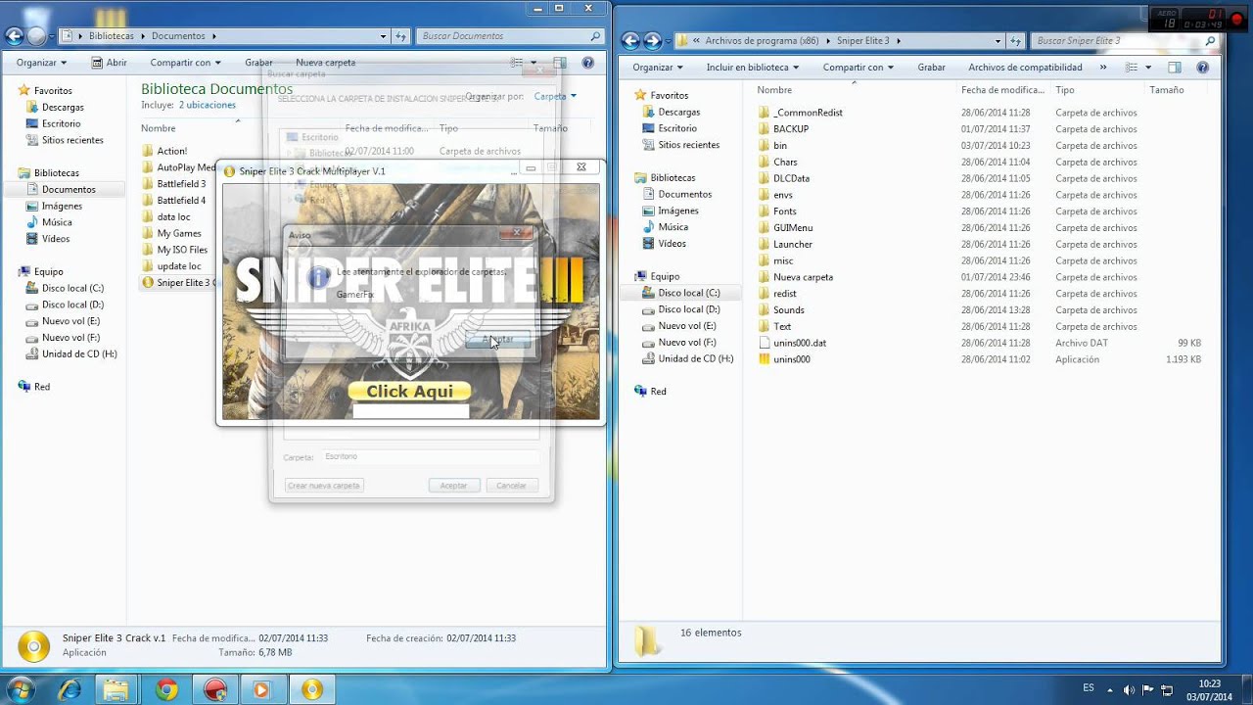Screen dimensions: 1253x705
Task: Click the 2 ubicaciones link
Action: point(207,105)
